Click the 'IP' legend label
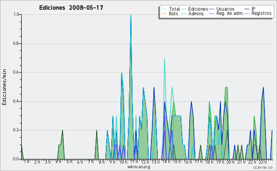277x171 pixels. [253, 9]
